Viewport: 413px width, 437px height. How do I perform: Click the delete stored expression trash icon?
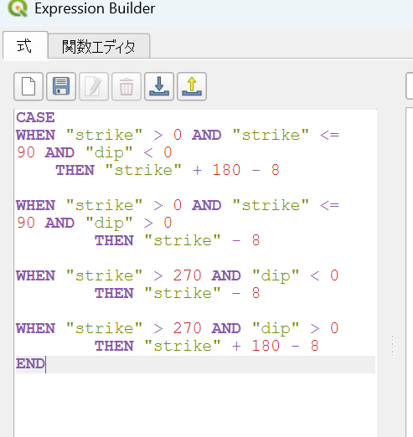pos(126,86)
